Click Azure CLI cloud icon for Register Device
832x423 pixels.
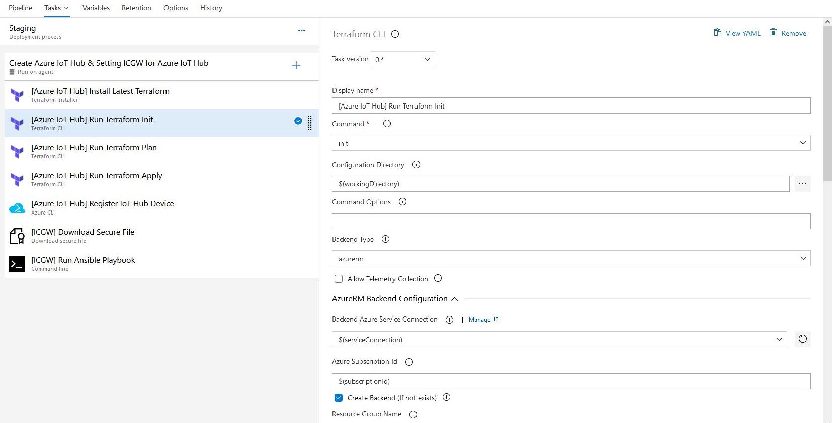[x=17, y=208]
